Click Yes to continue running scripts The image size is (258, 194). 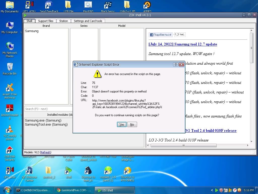(x=122, y=124)
